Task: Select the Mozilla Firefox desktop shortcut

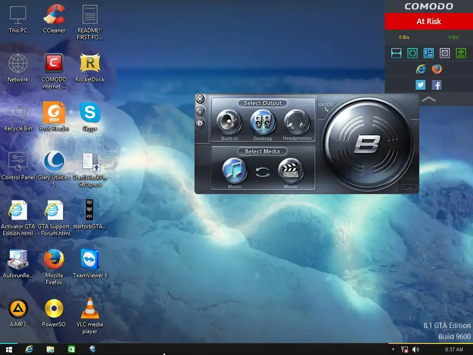Action: point(54,267)
